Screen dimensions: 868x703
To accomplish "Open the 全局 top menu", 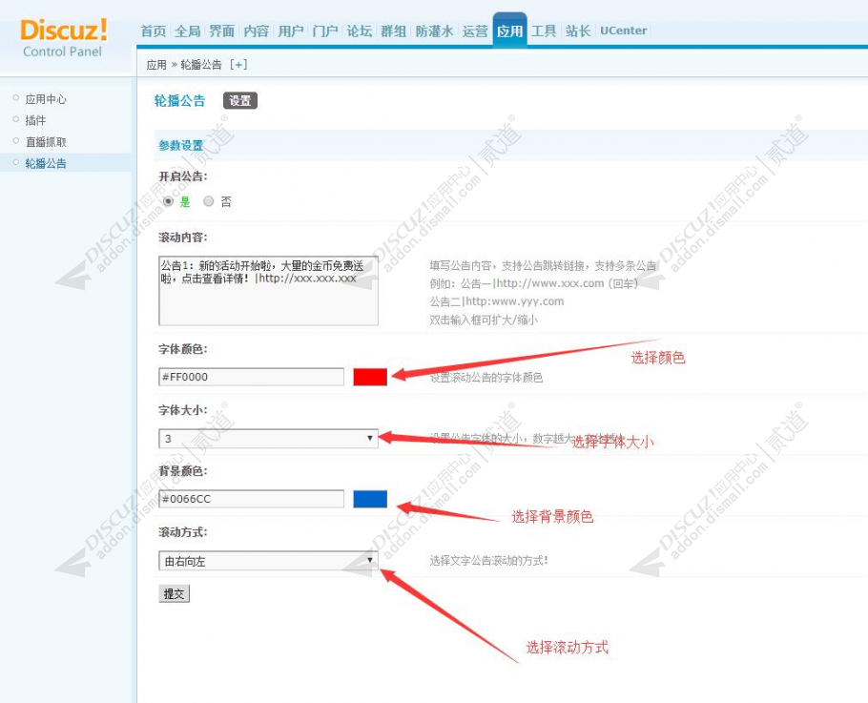I will pyautogui.click(x=188, y=31).
